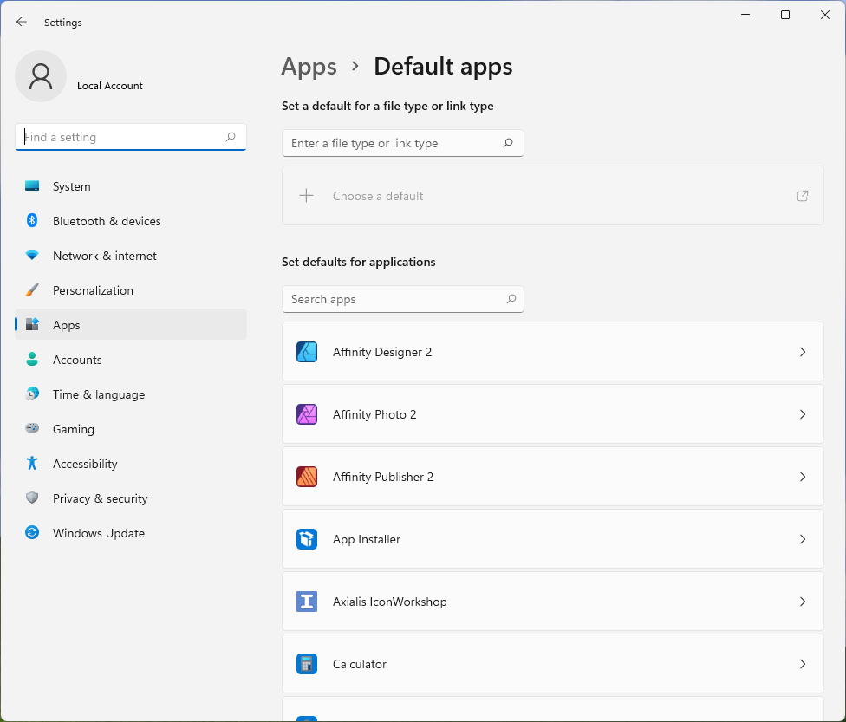Click the Network wifi icon in sidebar

coord(32,255)
